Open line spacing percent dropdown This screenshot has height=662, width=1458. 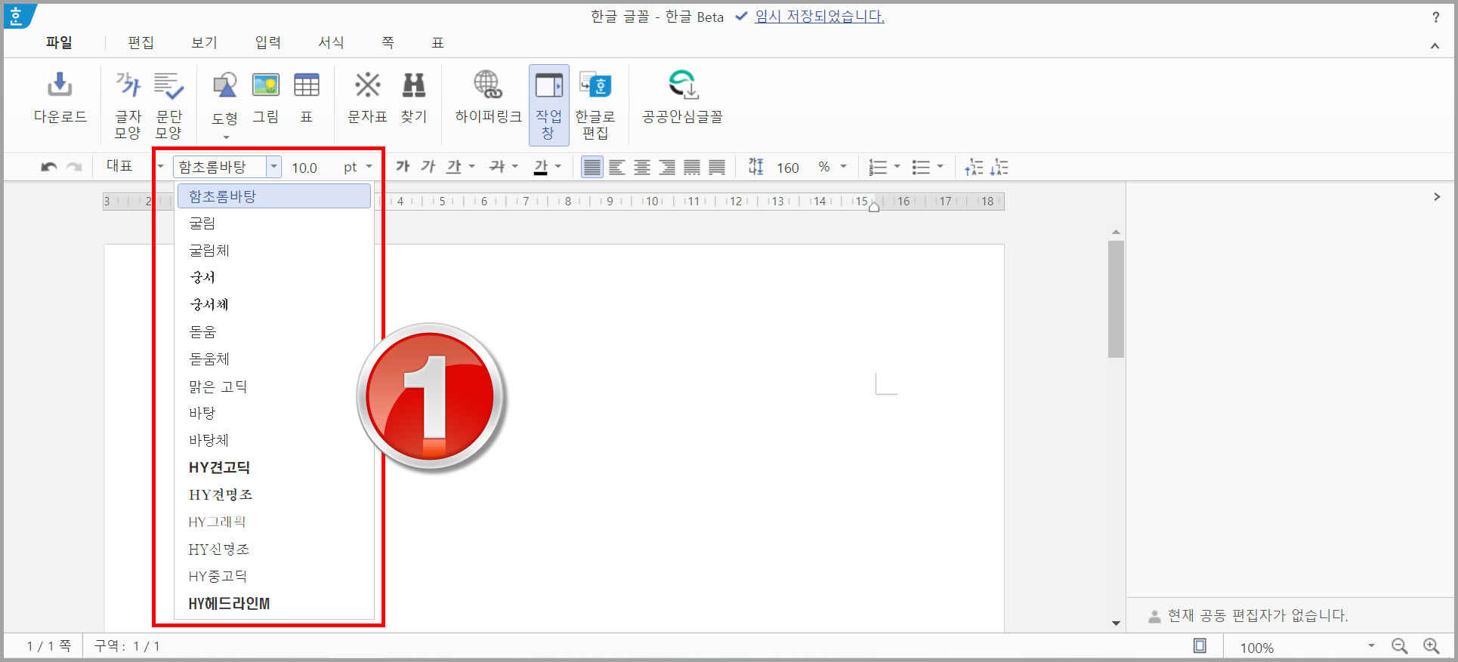pos(843,167)
